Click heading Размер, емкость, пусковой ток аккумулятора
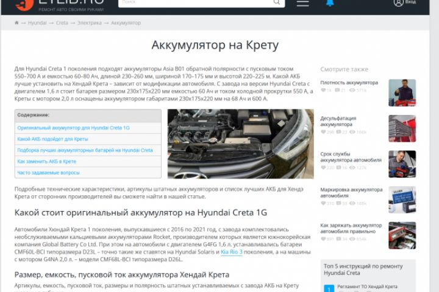 click(122, 275)
